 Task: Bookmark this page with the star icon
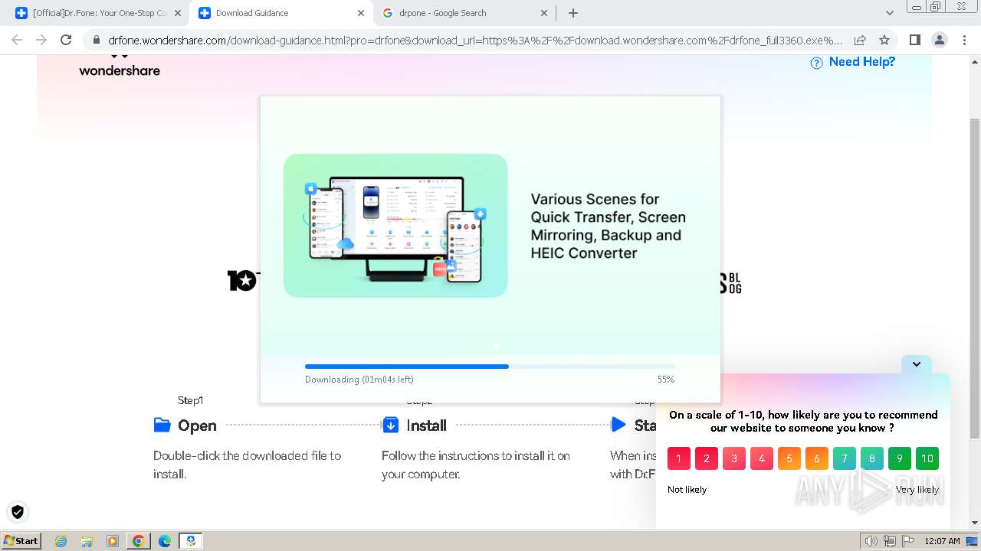click(884, 40)
